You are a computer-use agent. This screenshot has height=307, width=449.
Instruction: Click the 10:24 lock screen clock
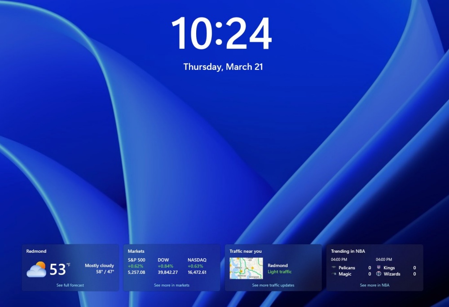point(222,34)
